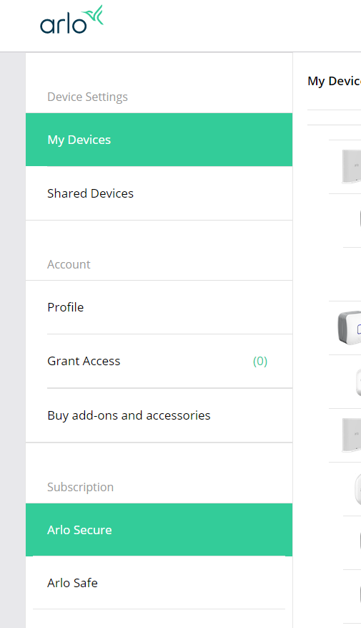Screen dimensions: 361x628
Task: Select the topmost base station device image
Action: coord(352,167)
